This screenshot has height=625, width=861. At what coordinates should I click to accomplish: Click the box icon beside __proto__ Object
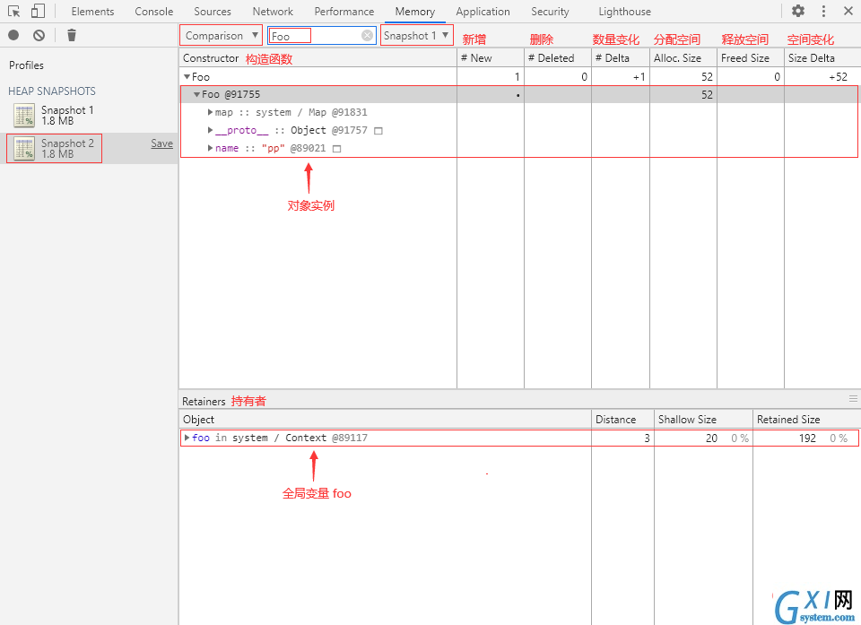378,131
